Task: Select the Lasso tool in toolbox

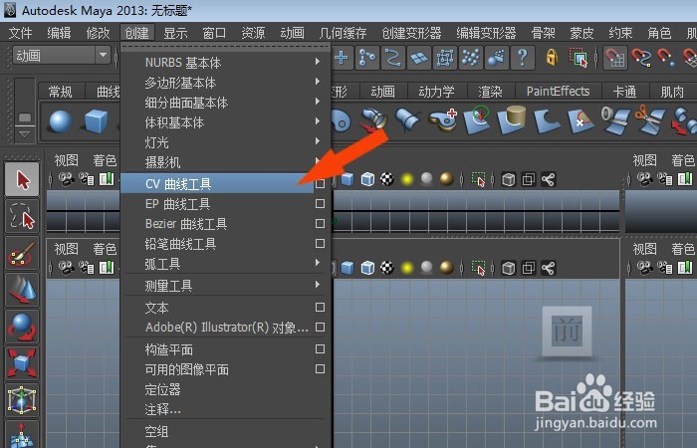Action: coord(22,216)
